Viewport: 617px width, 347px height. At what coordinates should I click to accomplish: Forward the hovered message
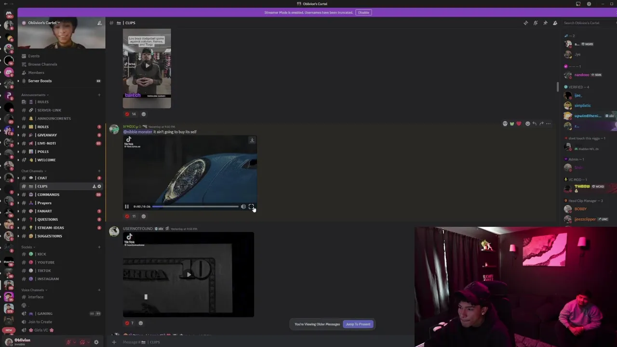(541, 124)
